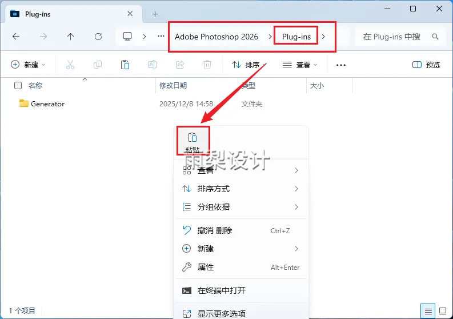Open 新建 submenu in context menu
Viewport: 453px width, 319px height.
[241, 249]
